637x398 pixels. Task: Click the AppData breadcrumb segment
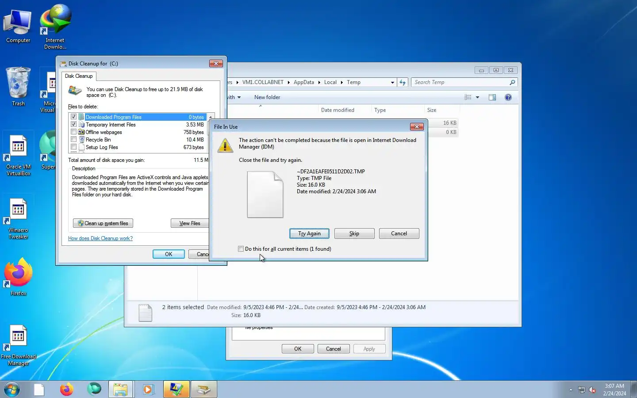click(x=303, y=82)
